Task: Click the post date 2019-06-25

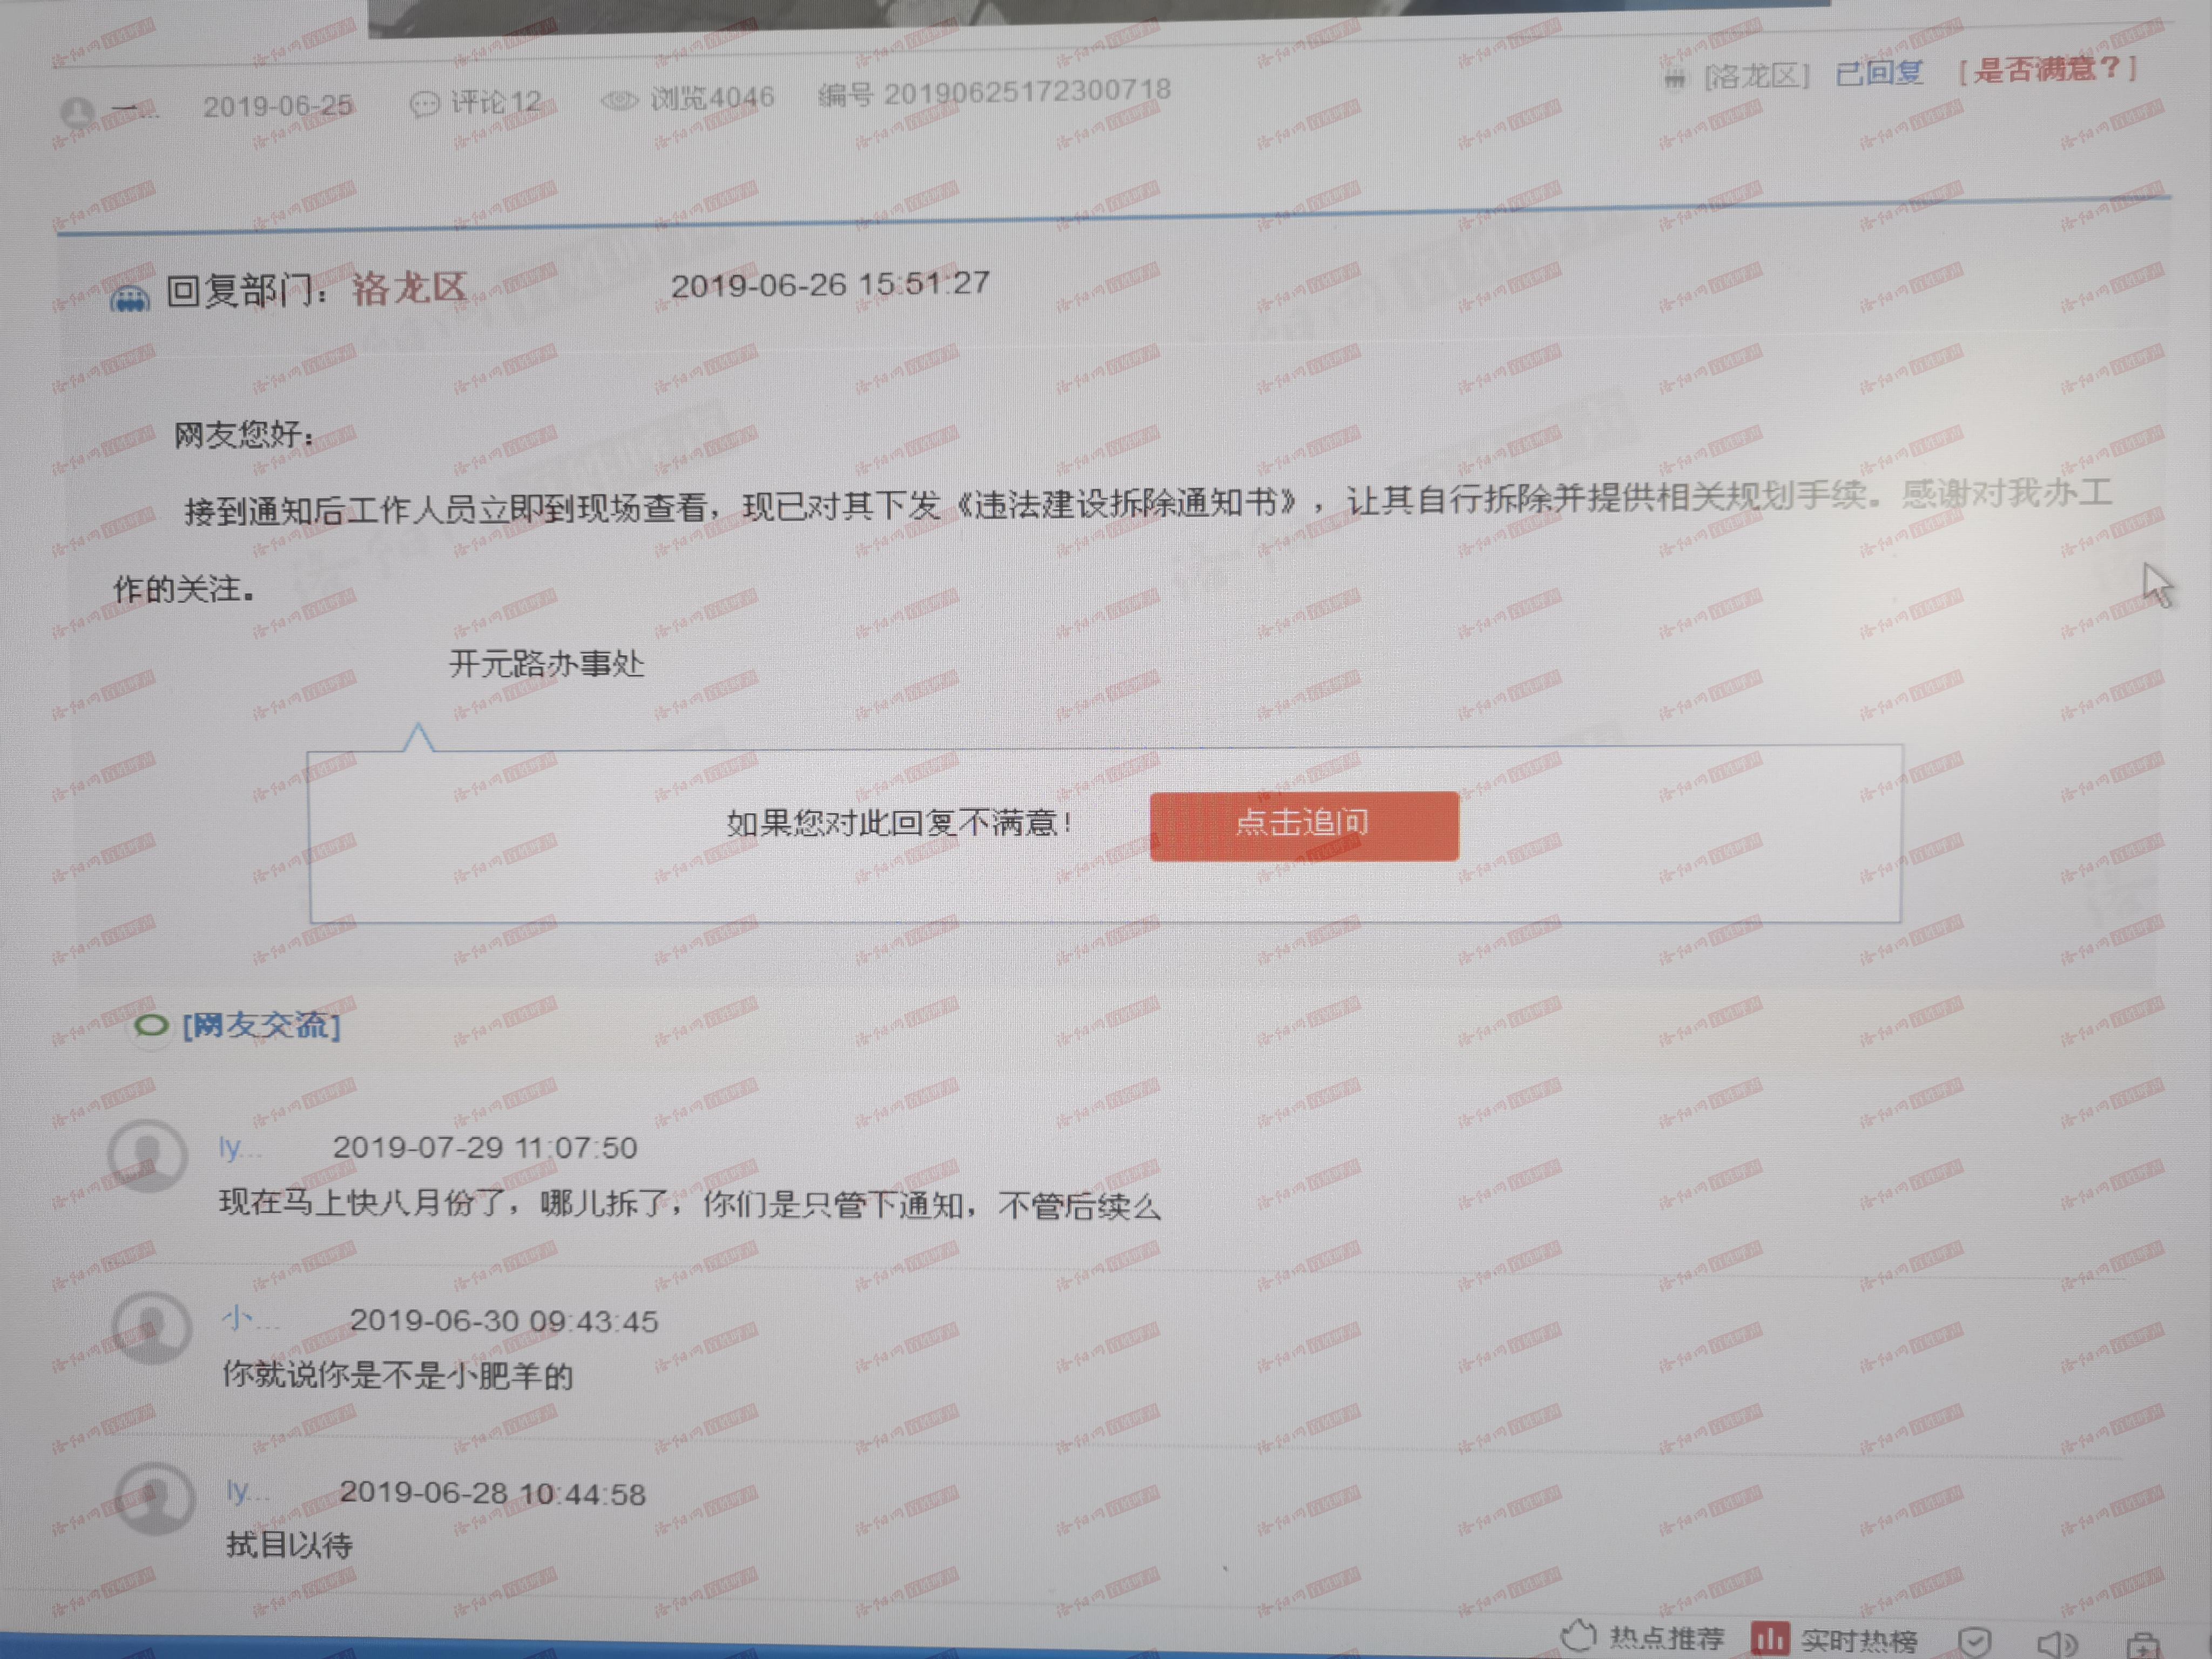Action: 278,106
